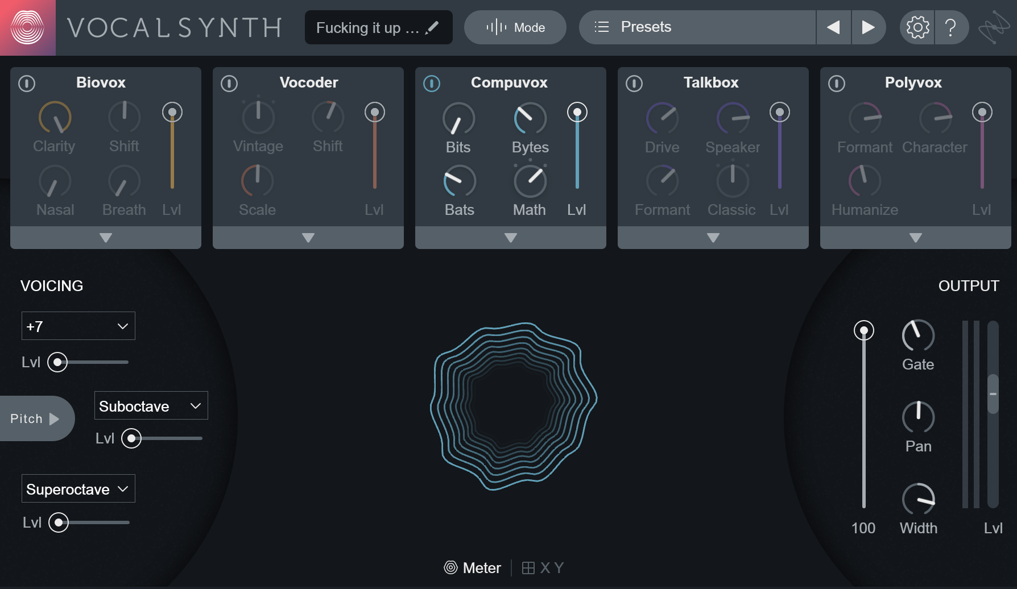Screen dimensions: 1017x589
Task: Click the Vocoder Lvl slider handle
Action: [x=375, y=112]
